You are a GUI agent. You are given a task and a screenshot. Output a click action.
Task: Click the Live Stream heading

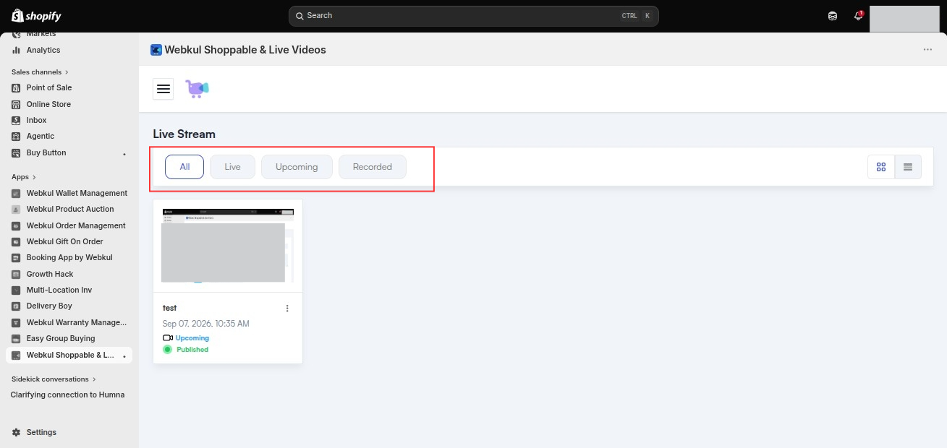184,134
